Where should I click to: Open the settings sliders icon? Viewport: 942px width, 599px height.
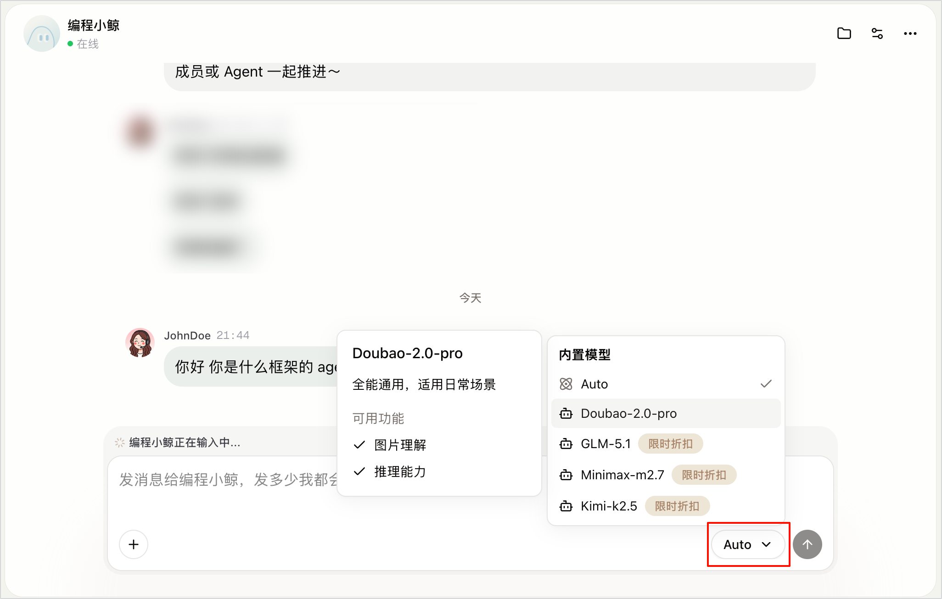877,33
